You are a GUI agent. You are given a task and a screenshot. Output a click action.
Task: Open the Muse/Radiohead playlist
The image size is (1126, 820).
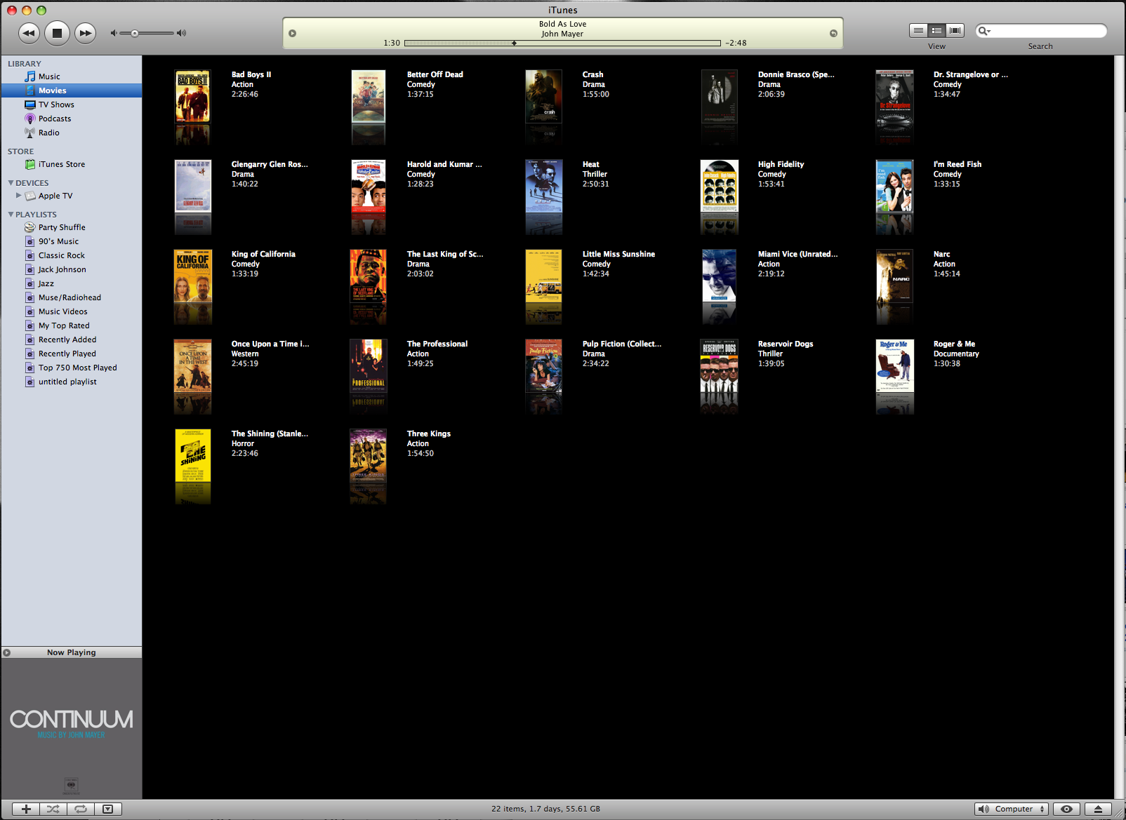coord(69,297)
